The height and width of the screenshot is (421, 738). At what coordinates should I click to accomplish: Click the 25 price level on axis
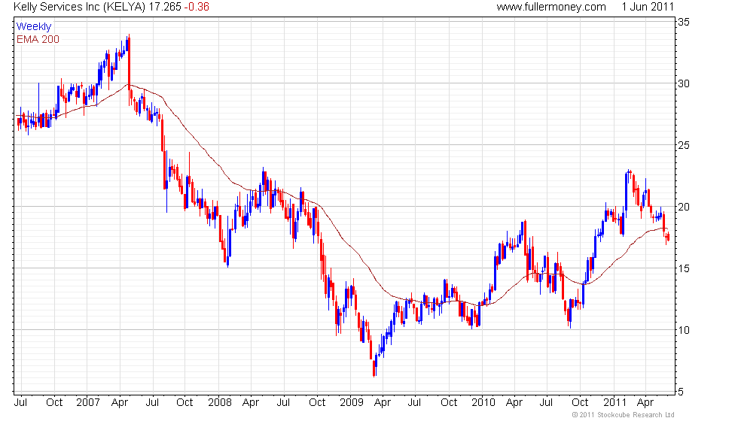(x=686, y=145)
